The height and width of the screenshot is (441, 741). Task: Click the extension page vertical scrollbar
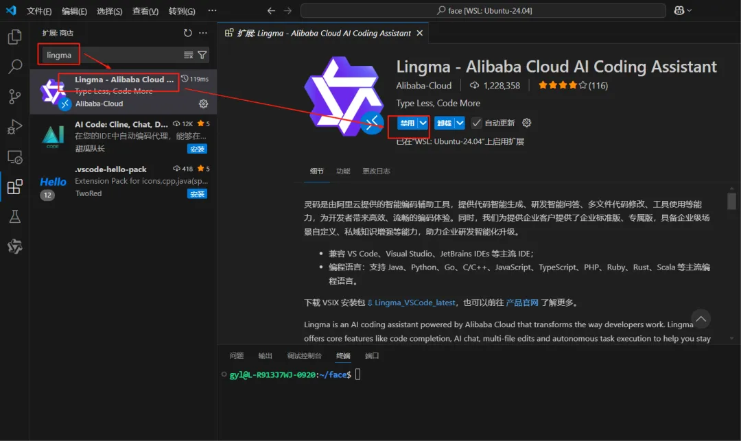point(731,200)
